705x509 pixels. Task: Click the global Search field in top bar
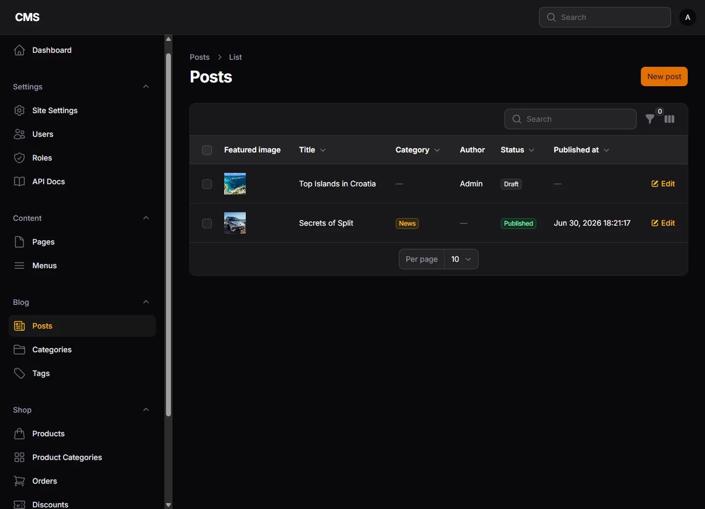605,17
